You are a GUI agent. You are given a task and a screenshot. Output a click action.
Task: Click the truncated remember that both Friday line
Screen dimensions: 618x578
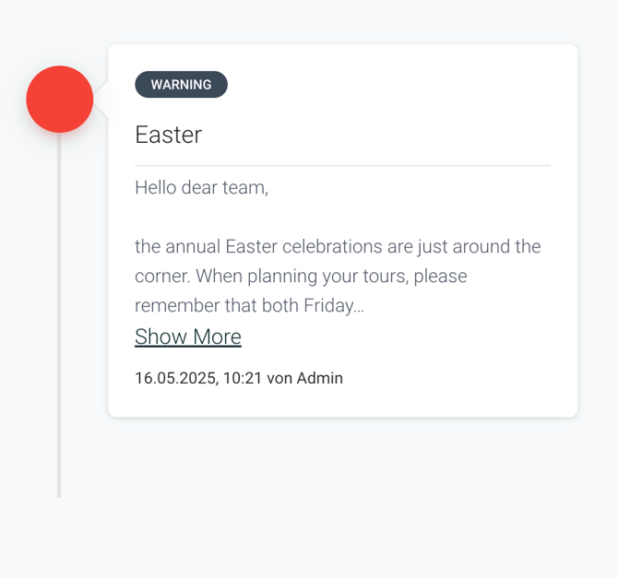point(249,306)
